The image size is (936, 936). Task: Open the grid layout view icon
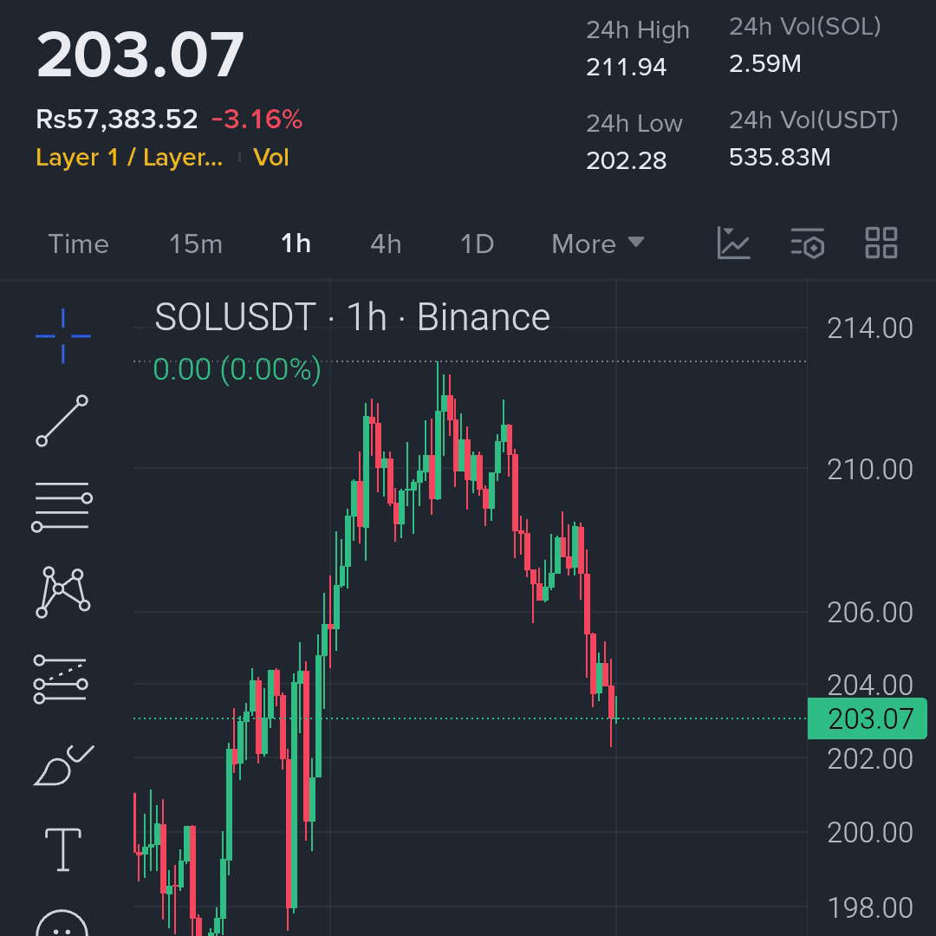tap(881, 243)
